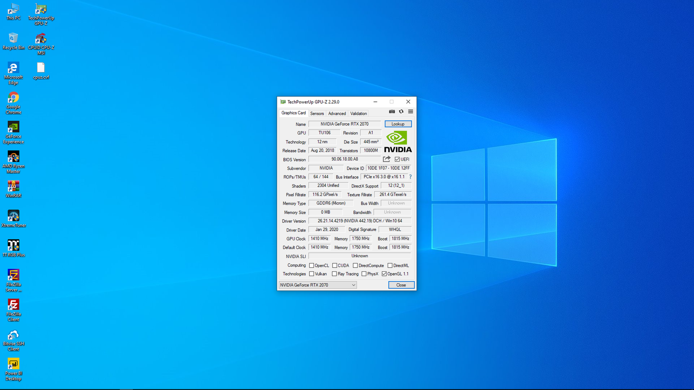Take GPU-Z screenshot with camera icon

(x=392, y=112)
